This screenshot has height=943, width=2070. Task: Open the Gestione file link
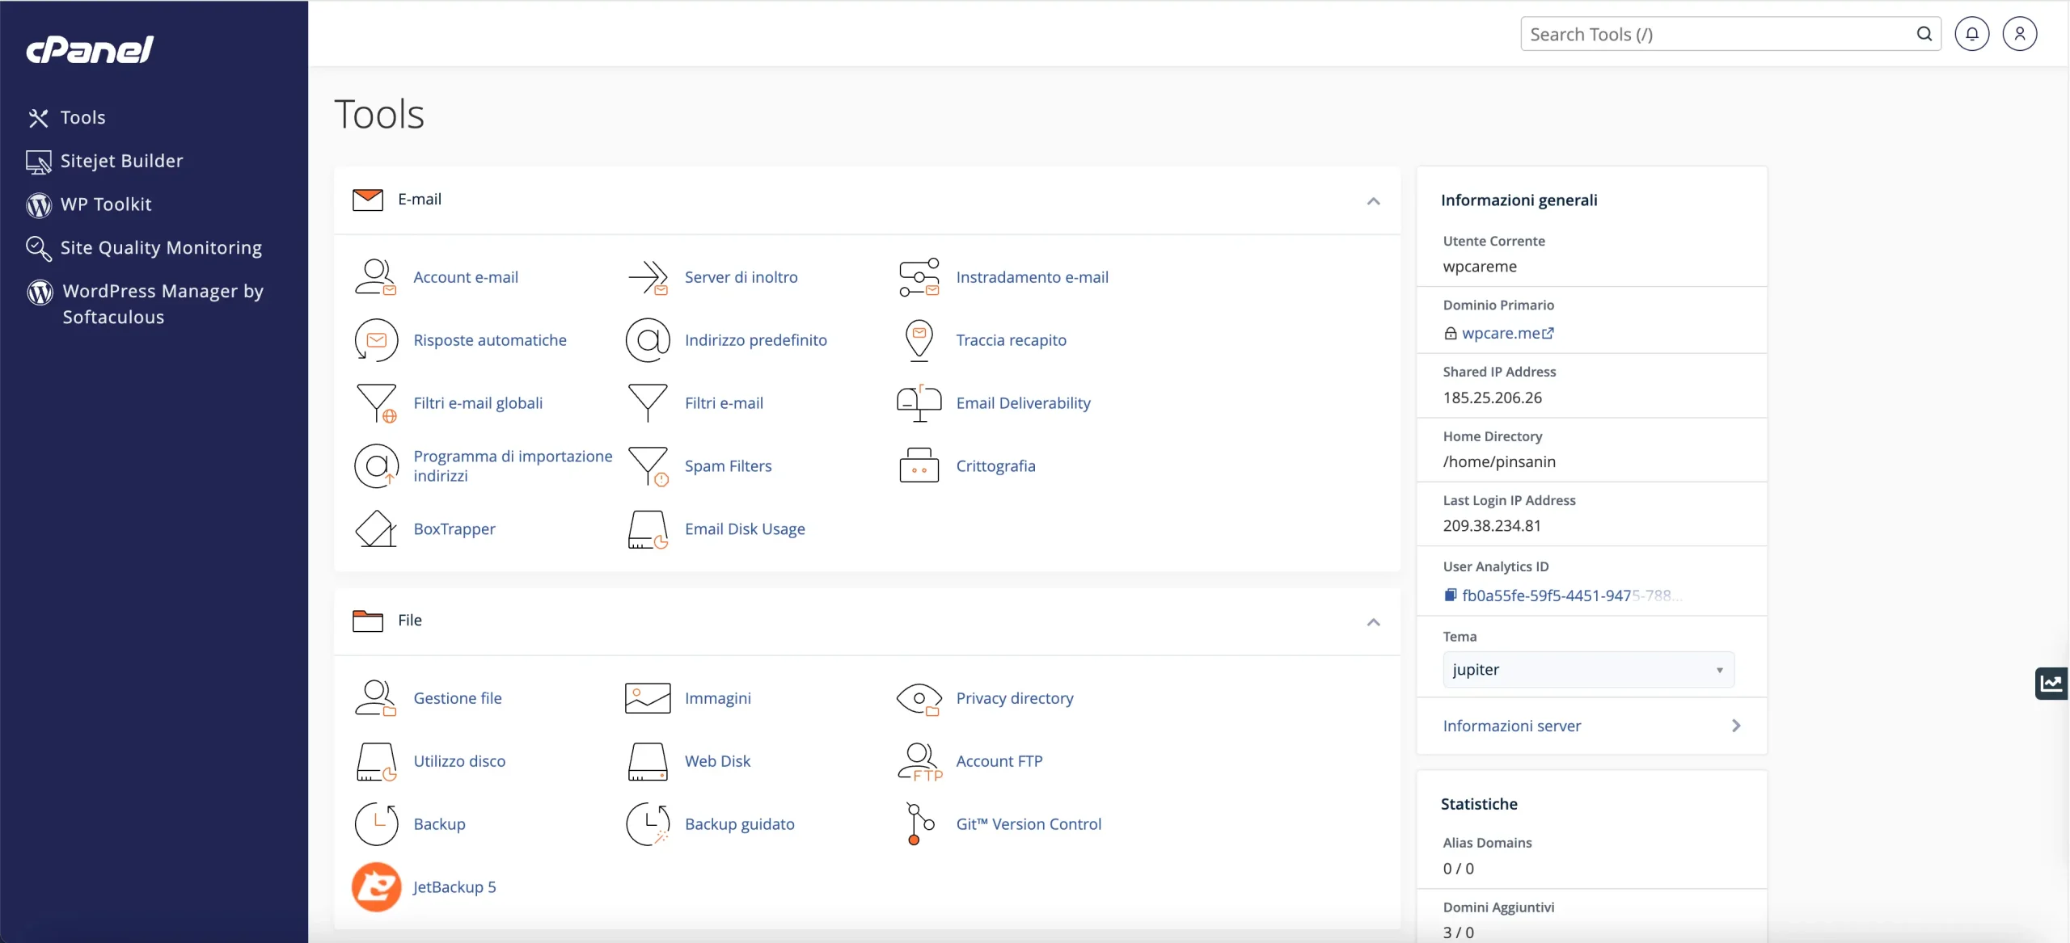458,698
